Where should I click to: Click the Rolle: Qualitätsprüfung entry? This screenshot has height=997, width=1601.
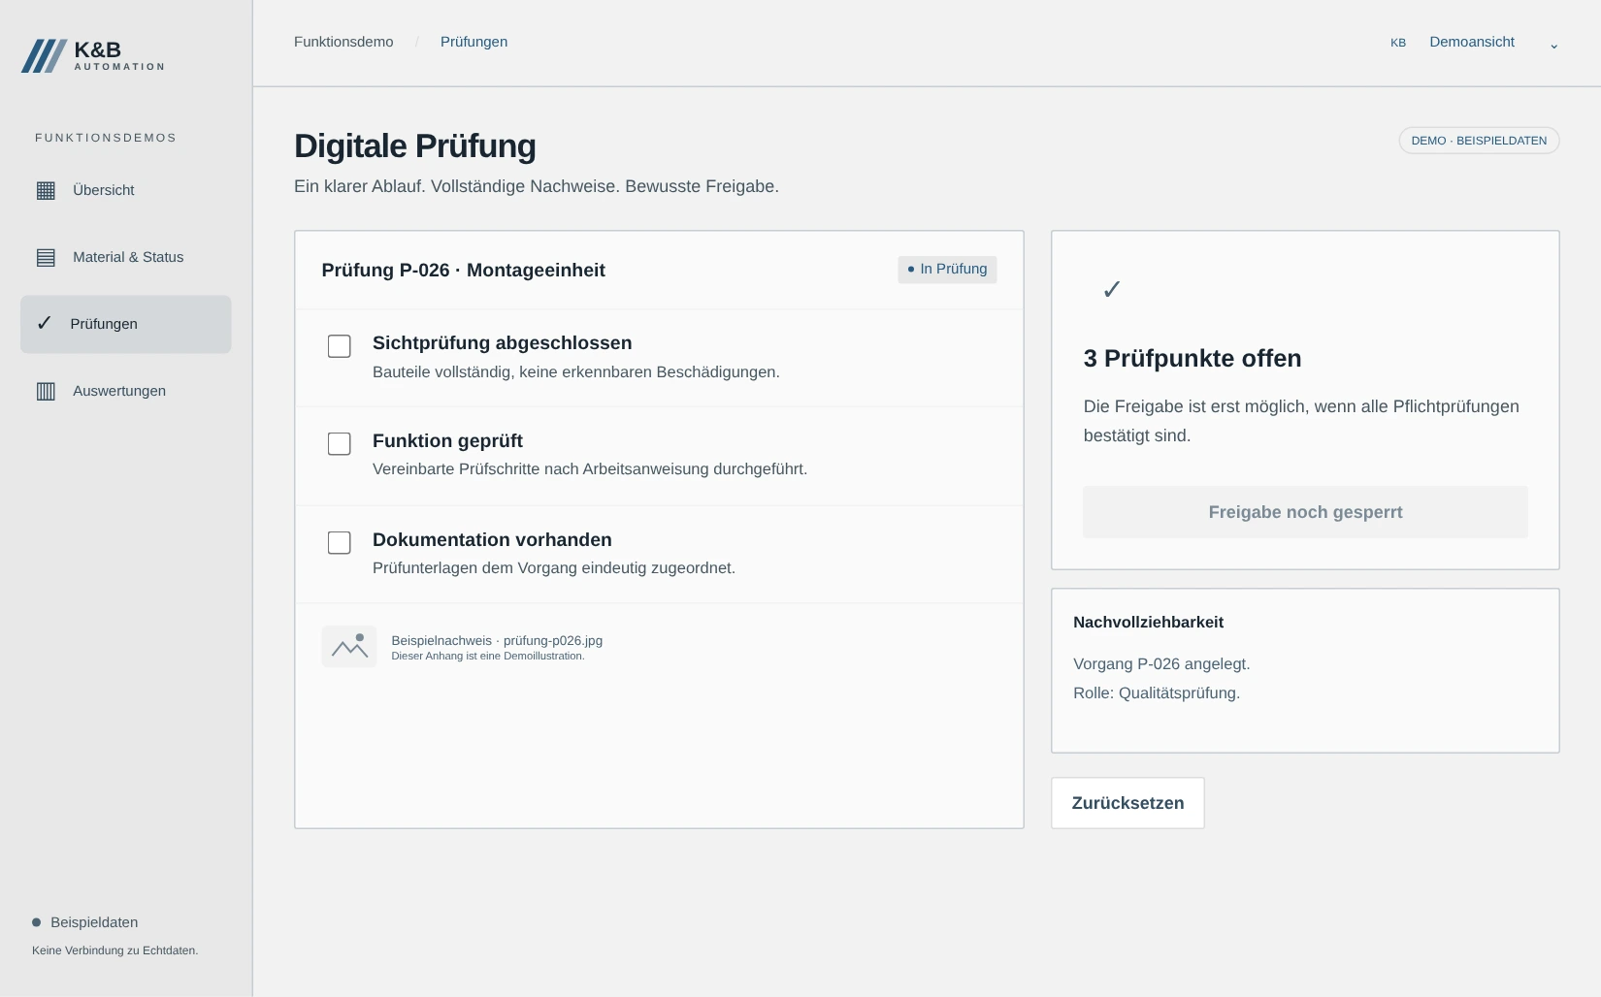coord(1157,693)
